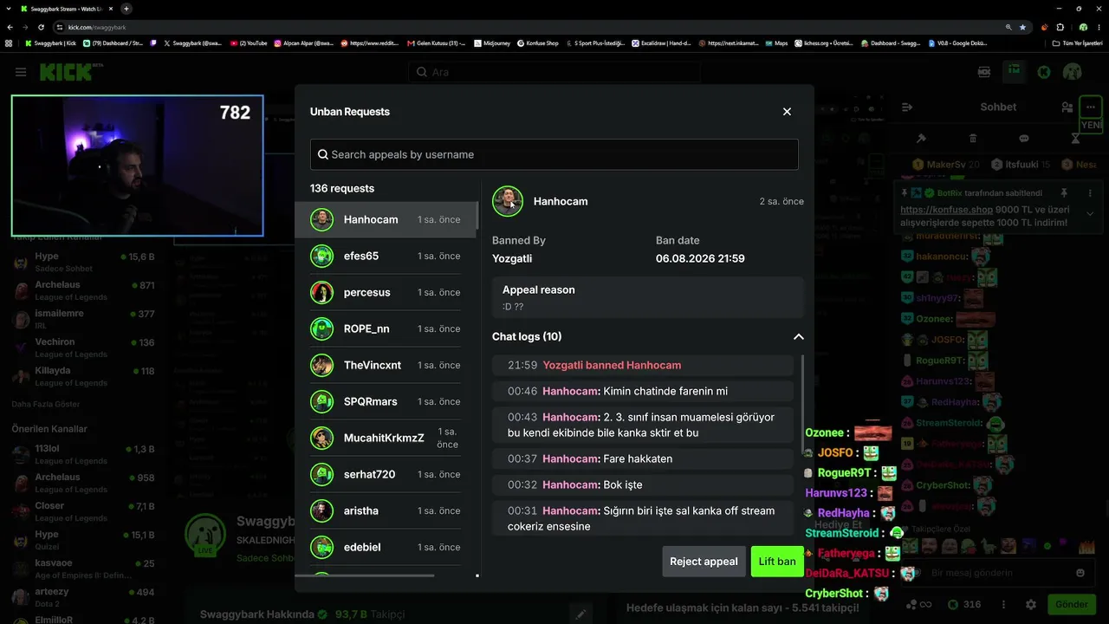The width and height of the screenshot is (1109, 624).
Task: Open the Vechiron channel in sidebar
Action: [83, 348]
